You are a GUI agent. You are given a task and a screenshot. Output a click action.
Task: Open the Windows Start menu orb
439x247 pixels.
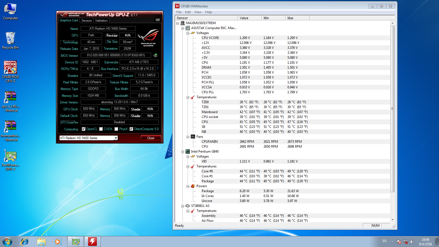point(7,242)
